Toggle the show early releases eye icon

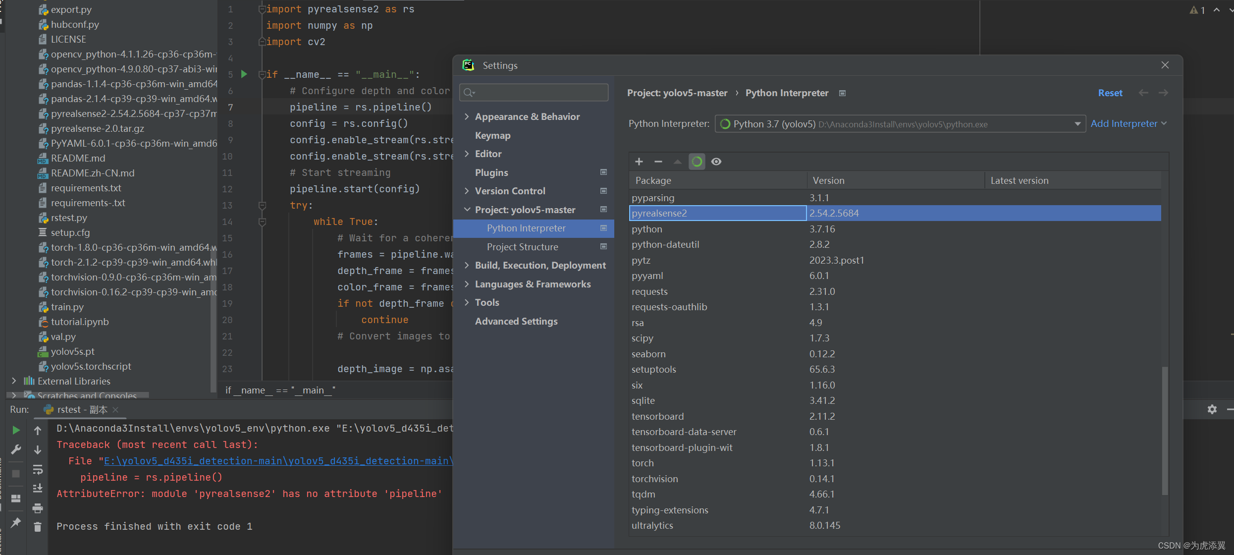click(x=716, y=162)
